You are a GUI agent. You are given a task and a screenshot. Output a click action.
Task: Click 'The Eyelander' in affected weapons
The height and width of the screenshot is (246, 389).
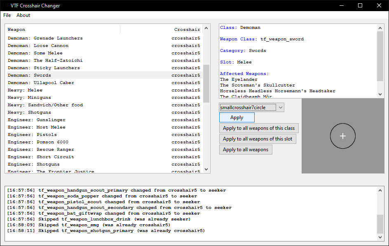point(239,80)
